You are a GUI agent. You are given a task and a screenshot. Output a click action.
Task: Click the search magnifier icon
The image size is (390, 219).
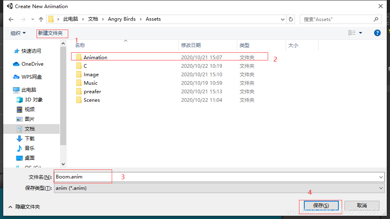[376, 19]
